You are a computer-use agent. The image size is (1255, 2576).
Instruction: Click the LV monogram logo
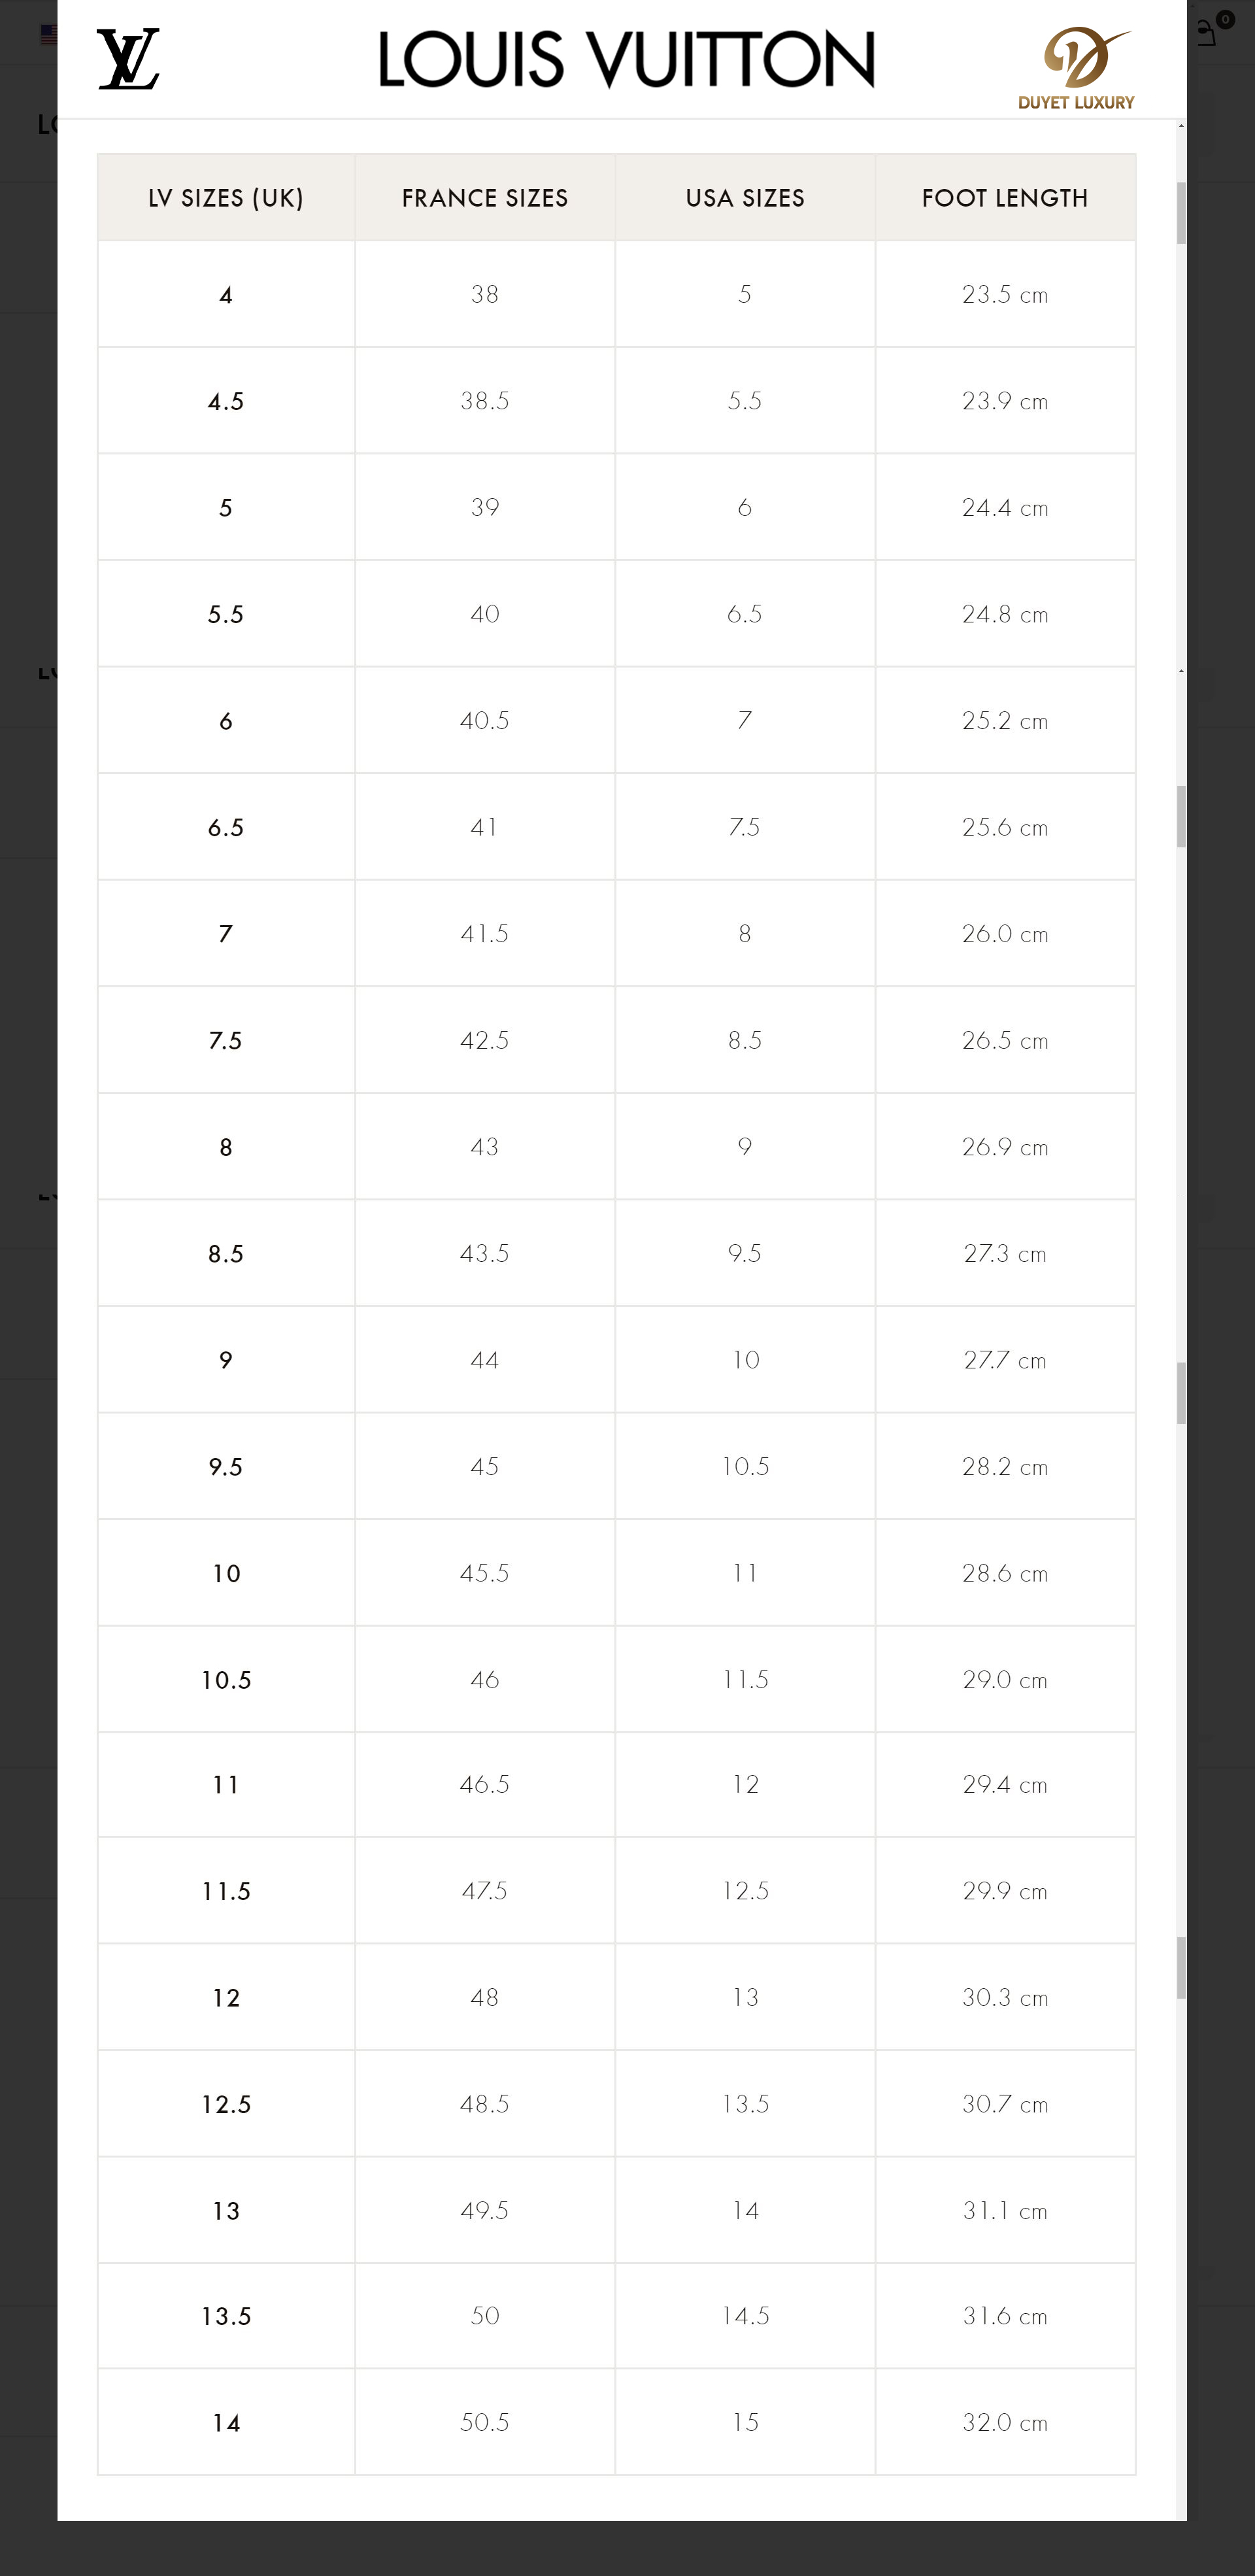tap(128, 59)
